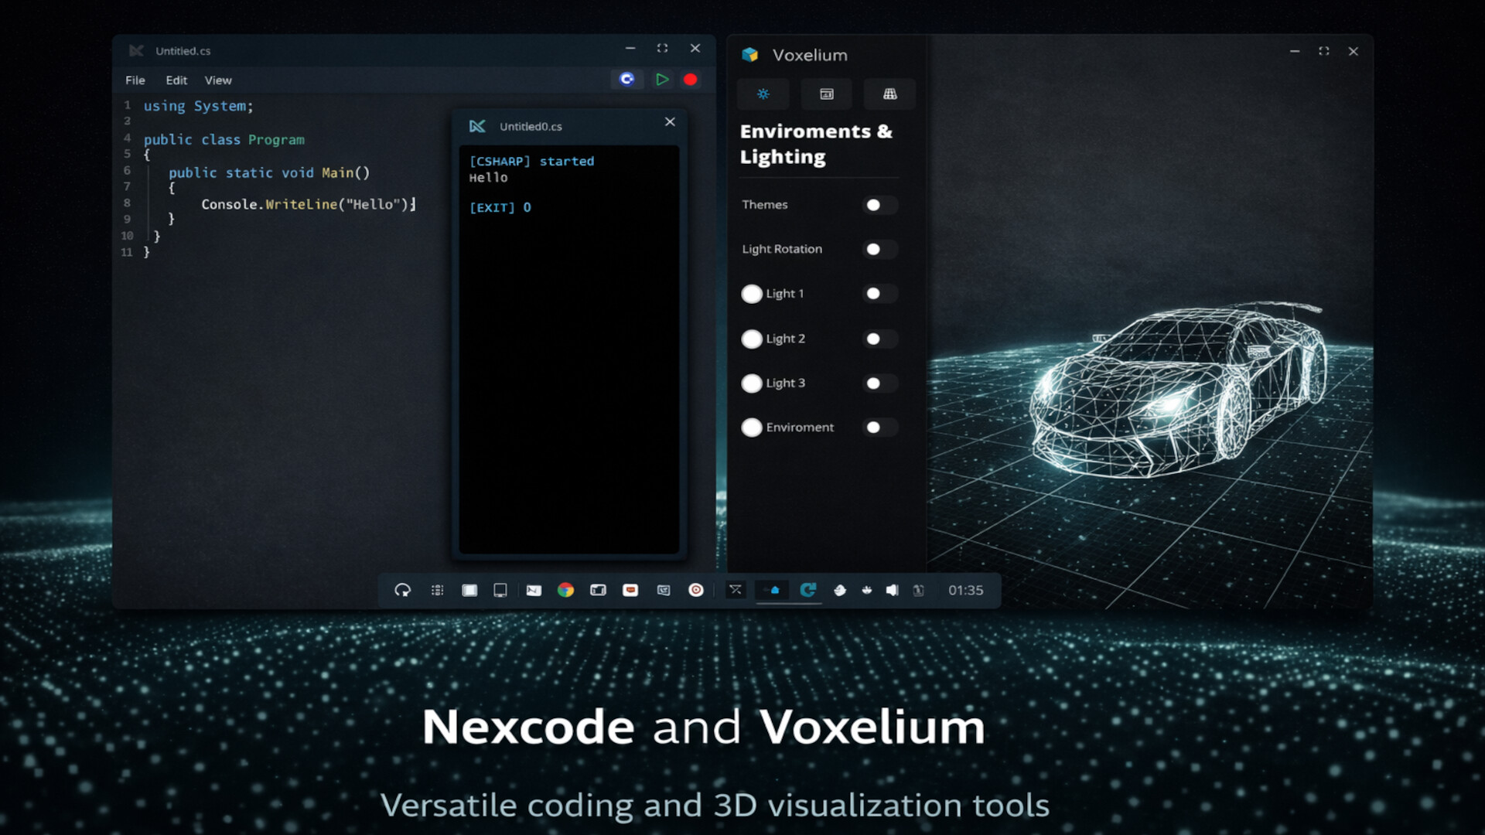Switch to the Untitled0.cs console window
This screenshot has height=835, width=1485.
531,126
